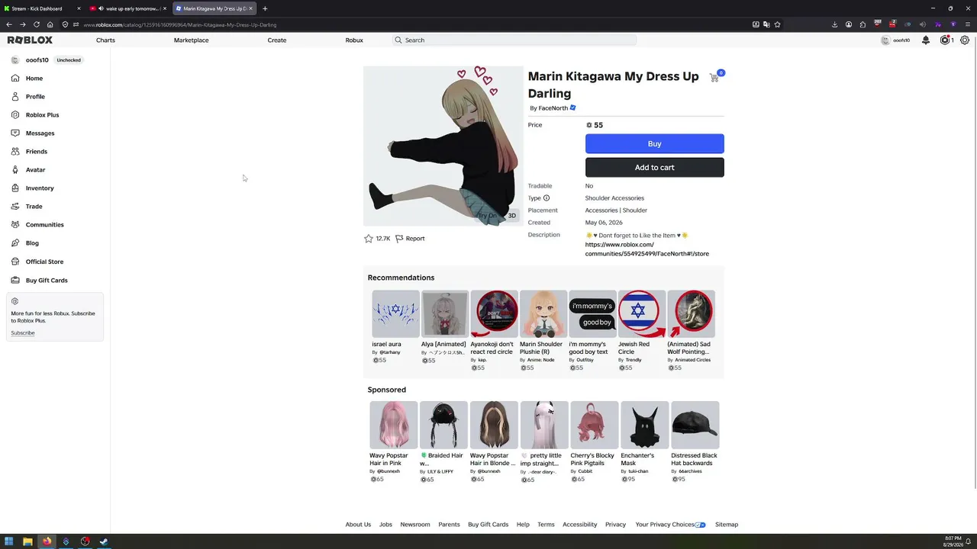Open the Enchanter's Mask sponsored item

[644, 425]
